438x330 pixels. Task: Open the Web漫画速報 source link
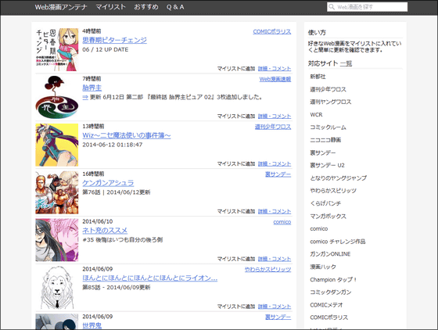(275, 79)
